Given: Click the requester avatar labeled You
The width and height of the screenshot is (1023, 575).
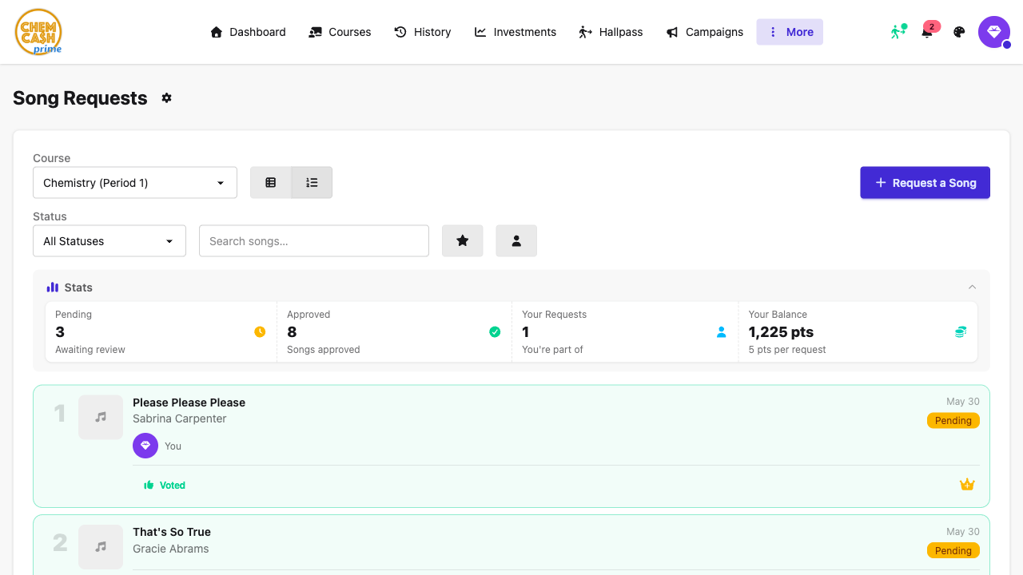Looking at the screenshot, I should tap(145, 446).
